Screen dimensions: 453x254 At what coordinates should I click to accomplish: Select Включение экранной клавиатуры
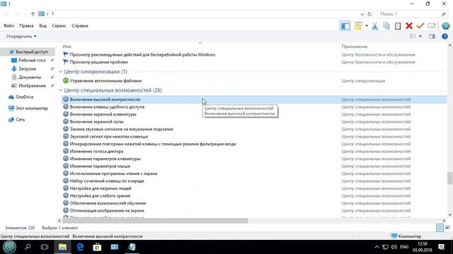103,114
